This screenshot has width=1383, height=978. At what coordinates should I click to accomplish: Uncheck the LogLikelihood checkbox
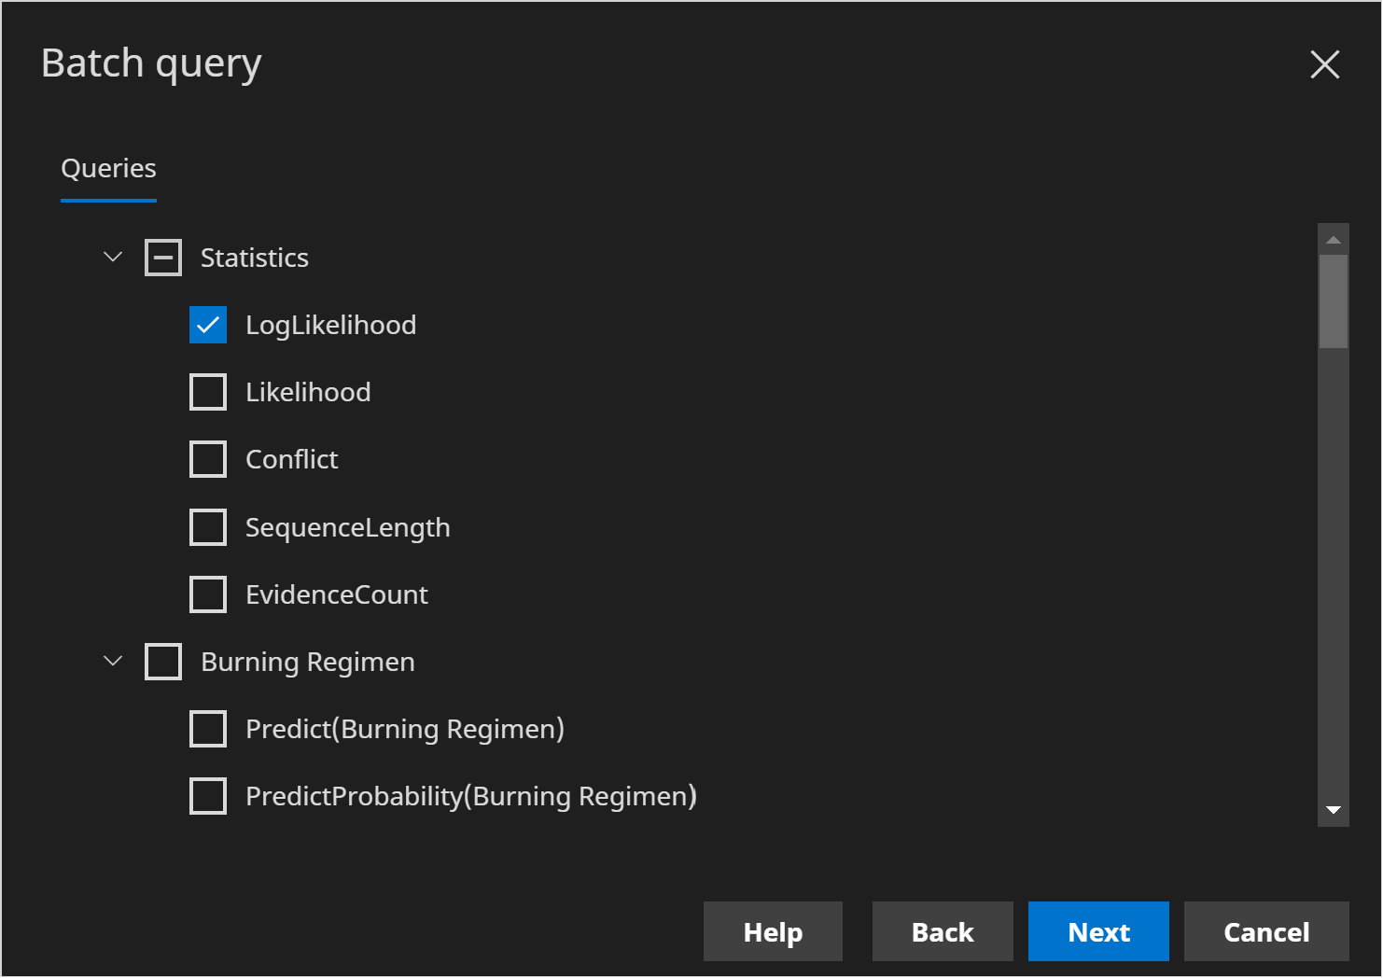click(x=208, y=325)
